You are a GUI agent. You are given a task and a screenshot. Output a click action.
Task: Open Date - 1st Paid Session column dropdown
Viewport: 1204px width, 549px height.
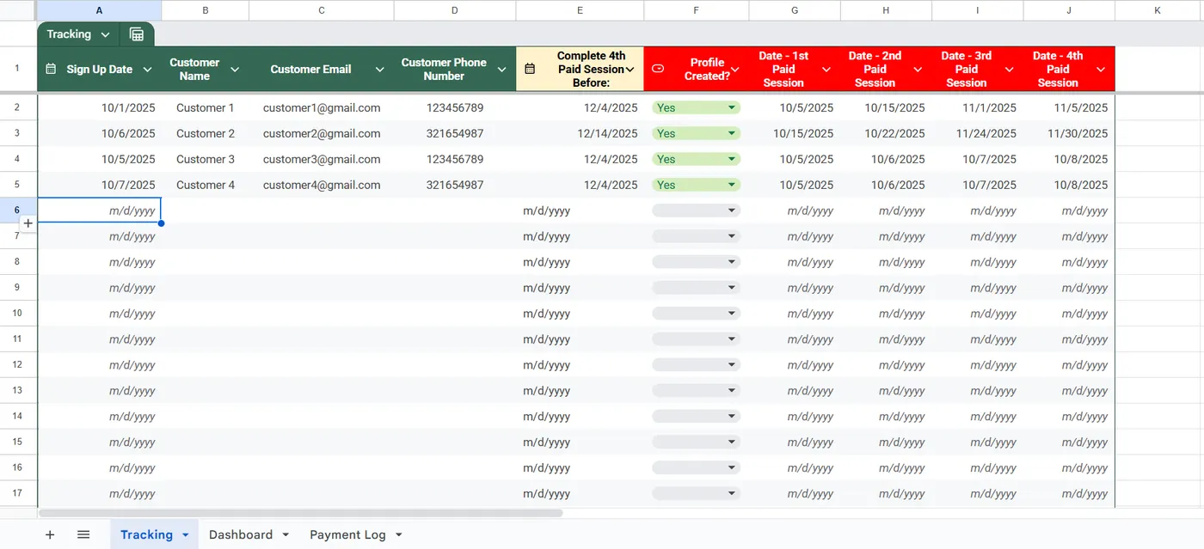pos(826,70)
